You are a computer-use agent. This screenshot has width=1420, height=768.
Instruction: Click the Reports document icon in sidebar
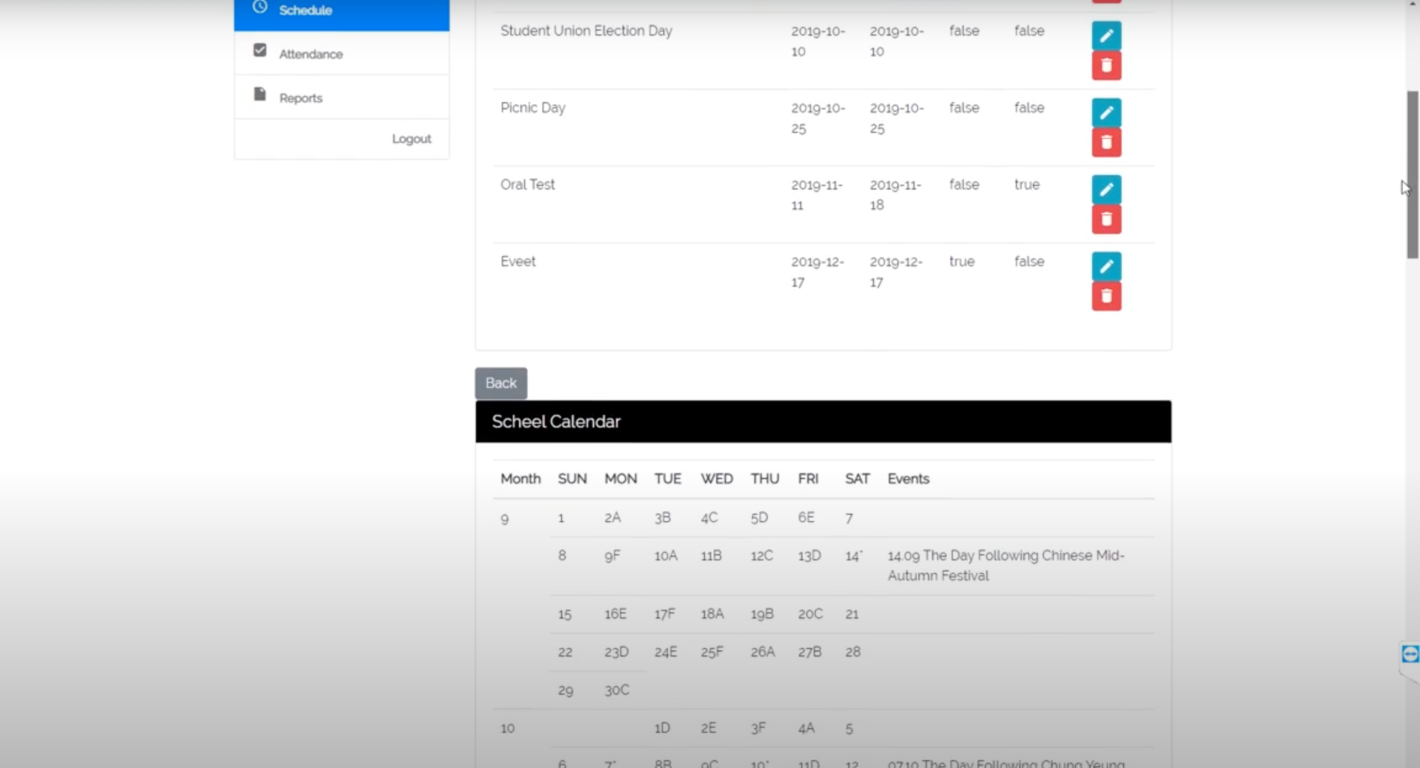click(259, 94)
